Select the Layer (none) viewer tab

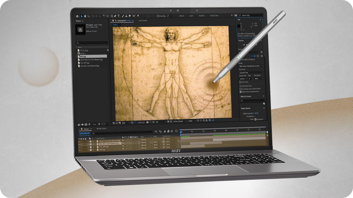point(143,20)
